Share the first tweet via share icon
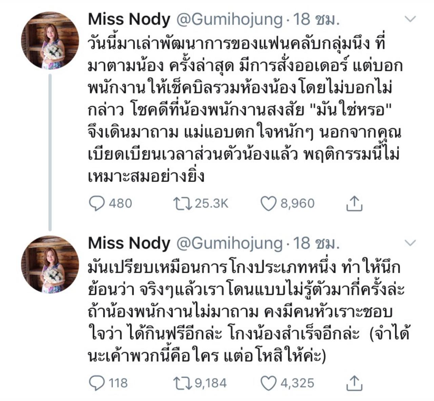434x401 pixels. click(x=354, y=204)
